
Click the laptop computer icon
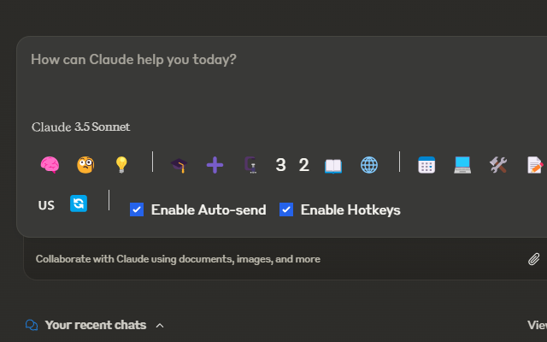point(462,165)
